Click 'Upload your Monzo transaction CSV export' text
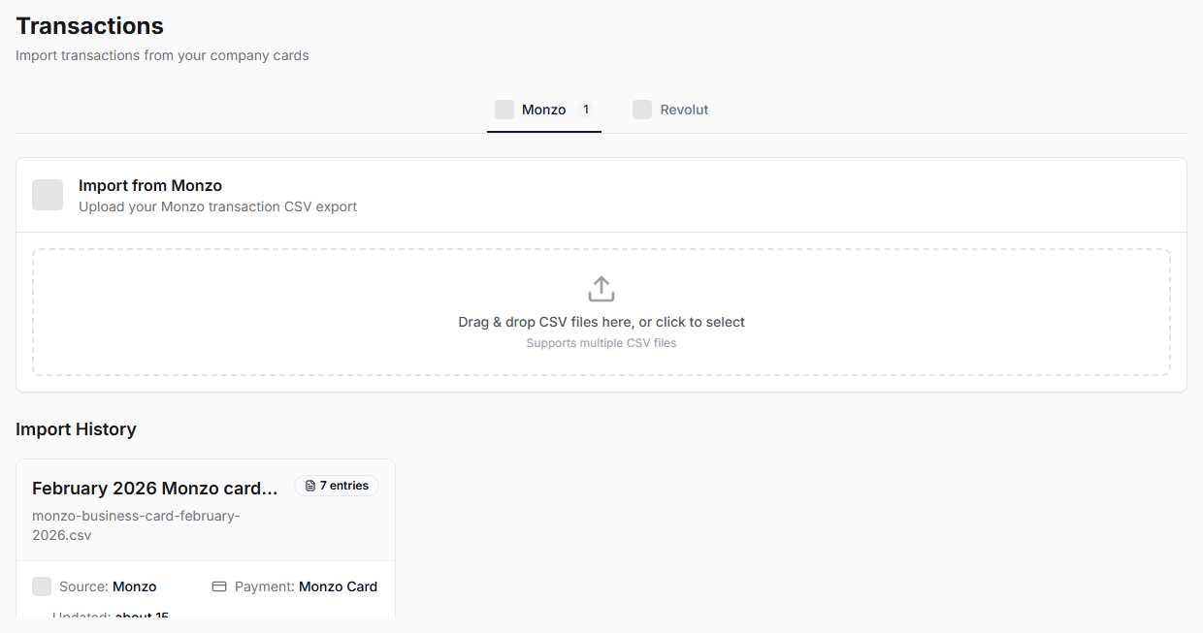Image resolution: width=1203 pixels, height=633 pixels. pyautogui.click(x=218, y=206)
